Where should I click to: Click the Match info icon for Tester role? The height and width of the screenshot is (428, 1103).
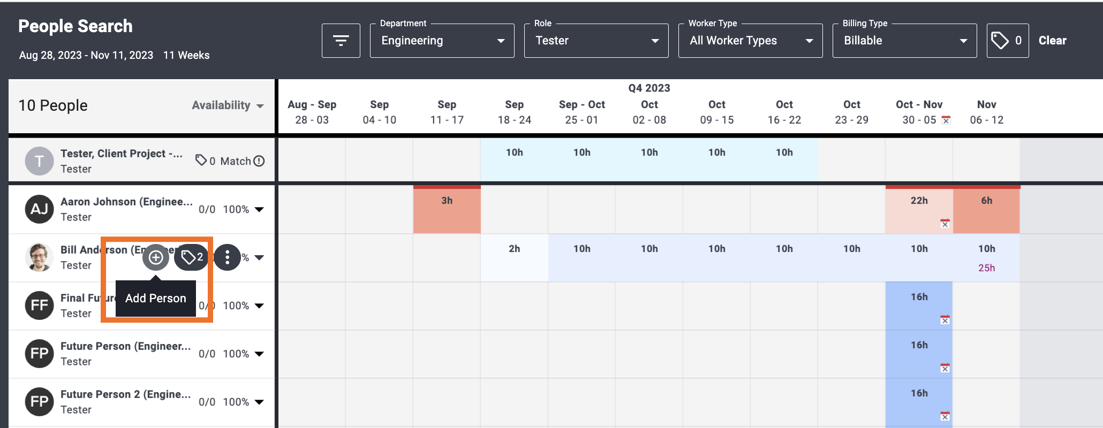pyautogui.click(x=259, y=161)
